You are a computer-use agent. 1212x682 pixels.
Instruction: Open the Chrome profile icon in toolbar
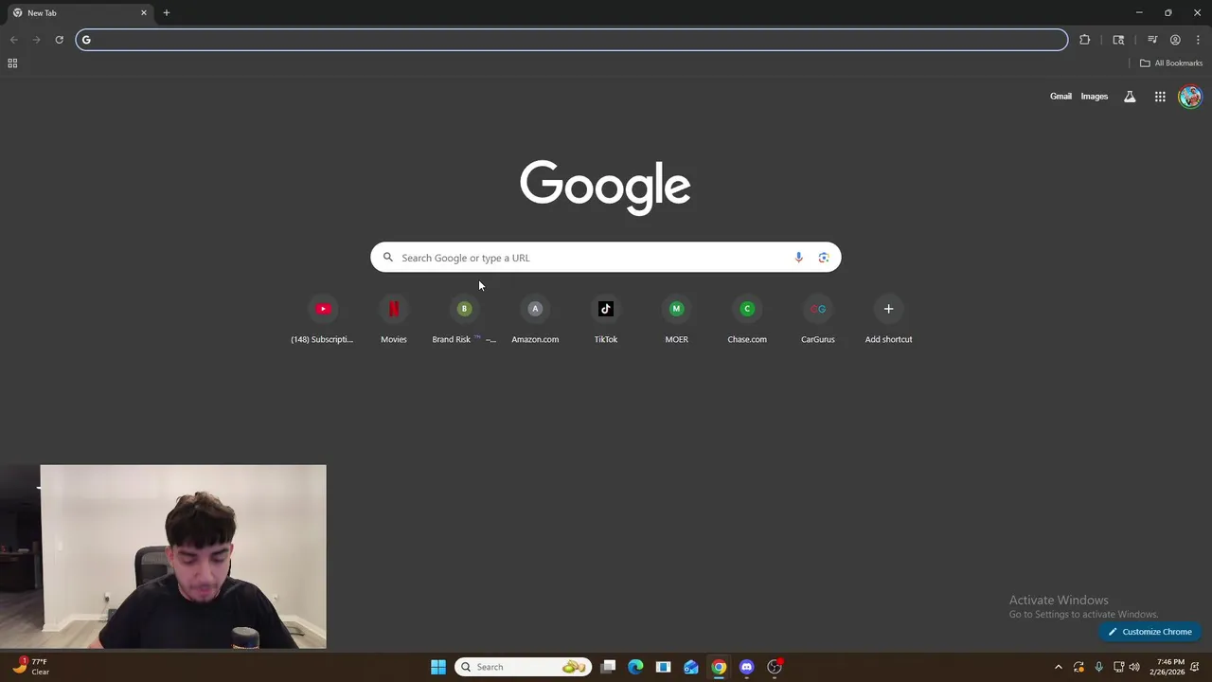click(x=1175, y=40)
